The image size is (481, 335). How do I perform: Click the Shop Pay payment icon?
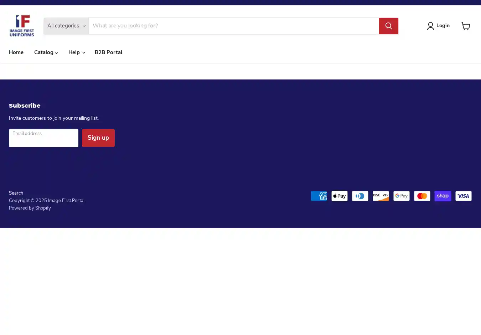tap(443, 196)
